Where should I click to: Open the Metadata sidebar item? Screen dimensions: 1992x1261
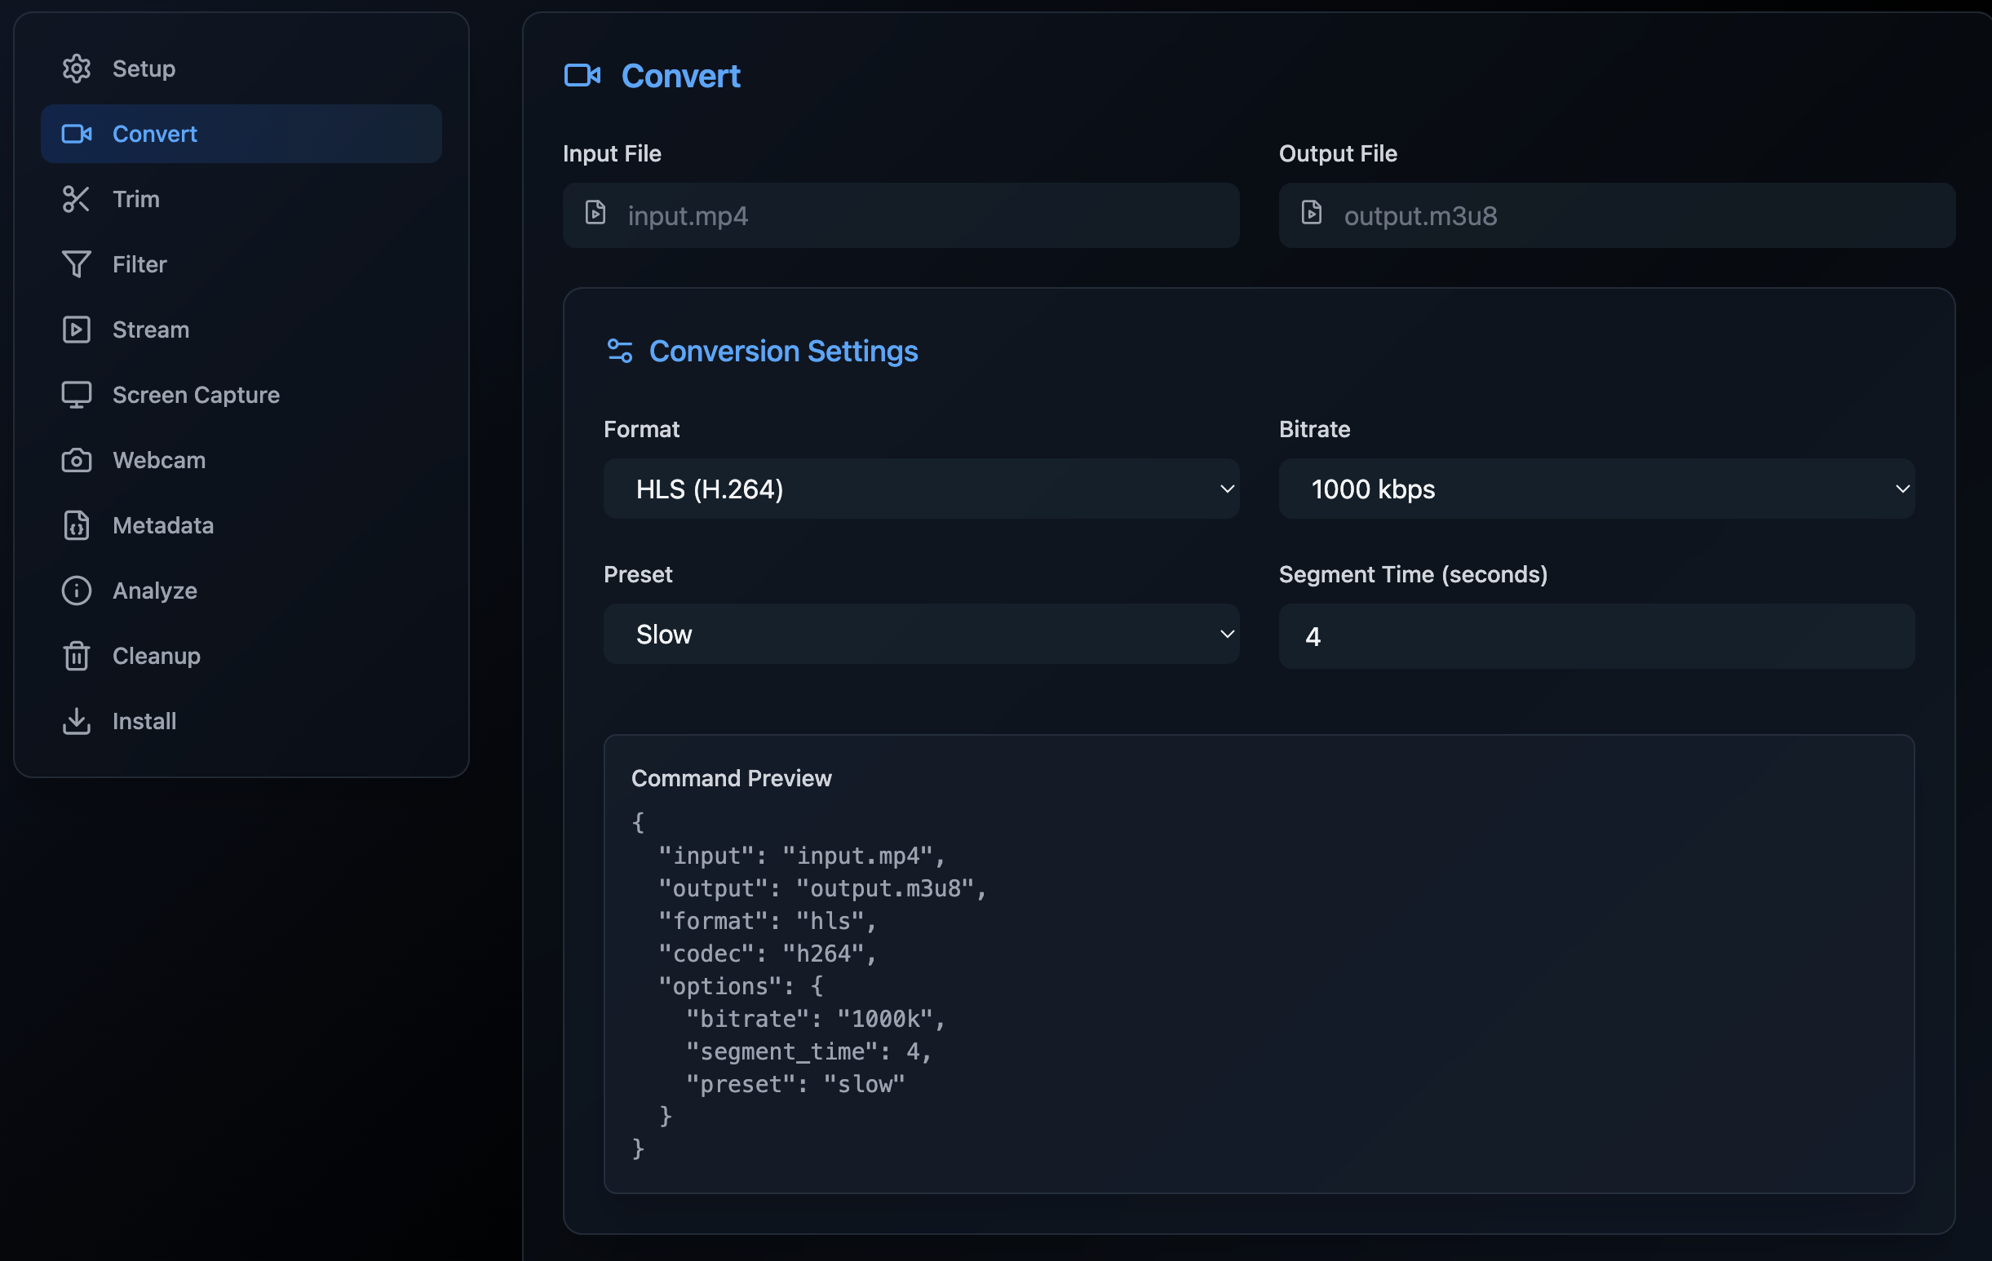coord(163,526)
